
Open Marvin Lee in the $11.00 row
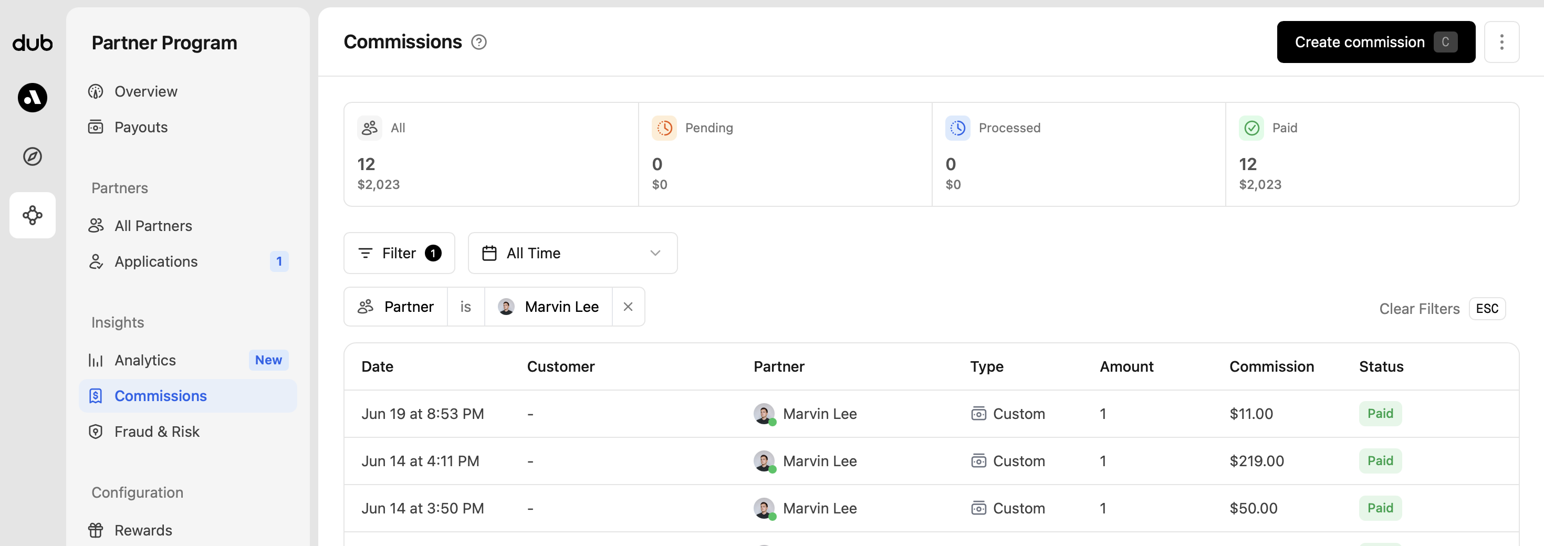click(819, 414)
